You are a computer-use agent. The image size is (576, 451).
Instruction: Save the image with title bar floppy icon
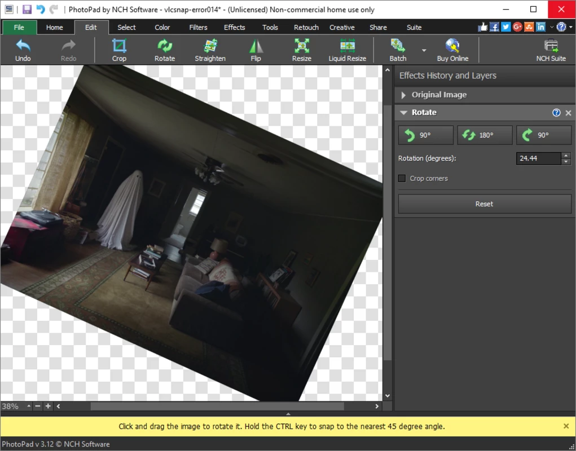27,9
